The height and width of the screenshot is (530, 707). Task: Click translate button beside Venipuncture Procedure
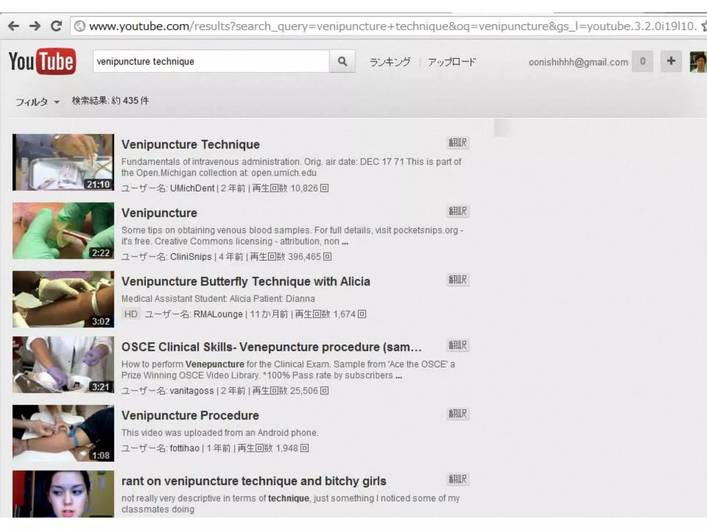coord(457,413)
